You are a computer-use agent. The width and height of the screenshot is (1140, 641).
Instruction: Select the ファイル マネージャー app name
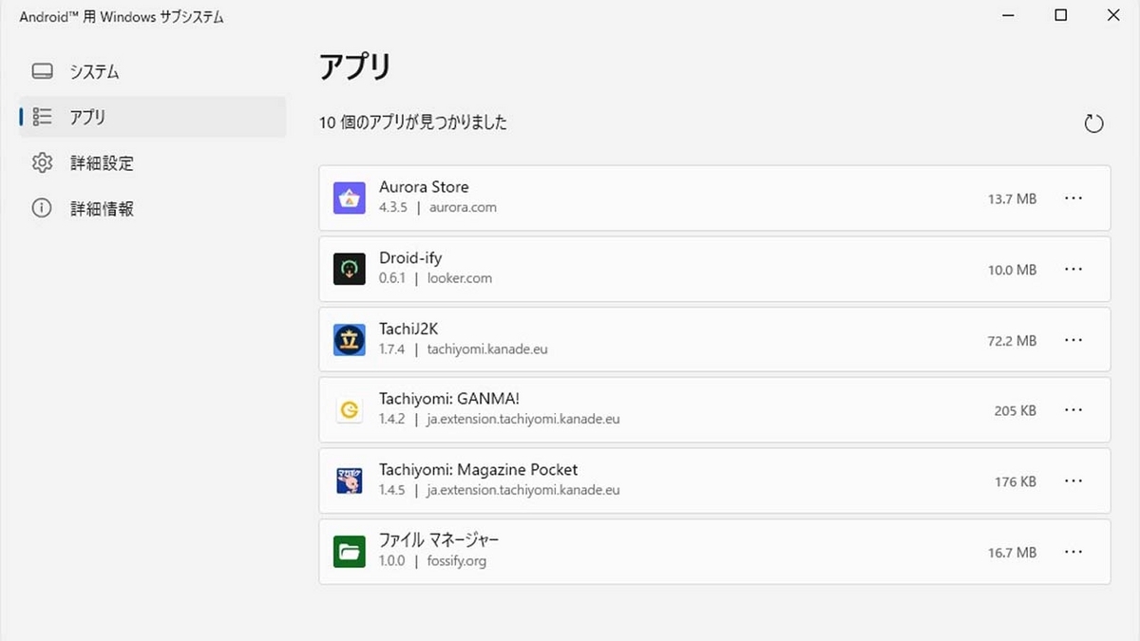click(439, 540)
